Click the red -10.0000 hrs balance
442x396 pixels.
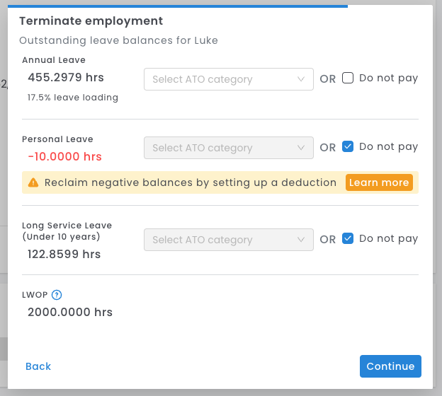pos(64,156)
